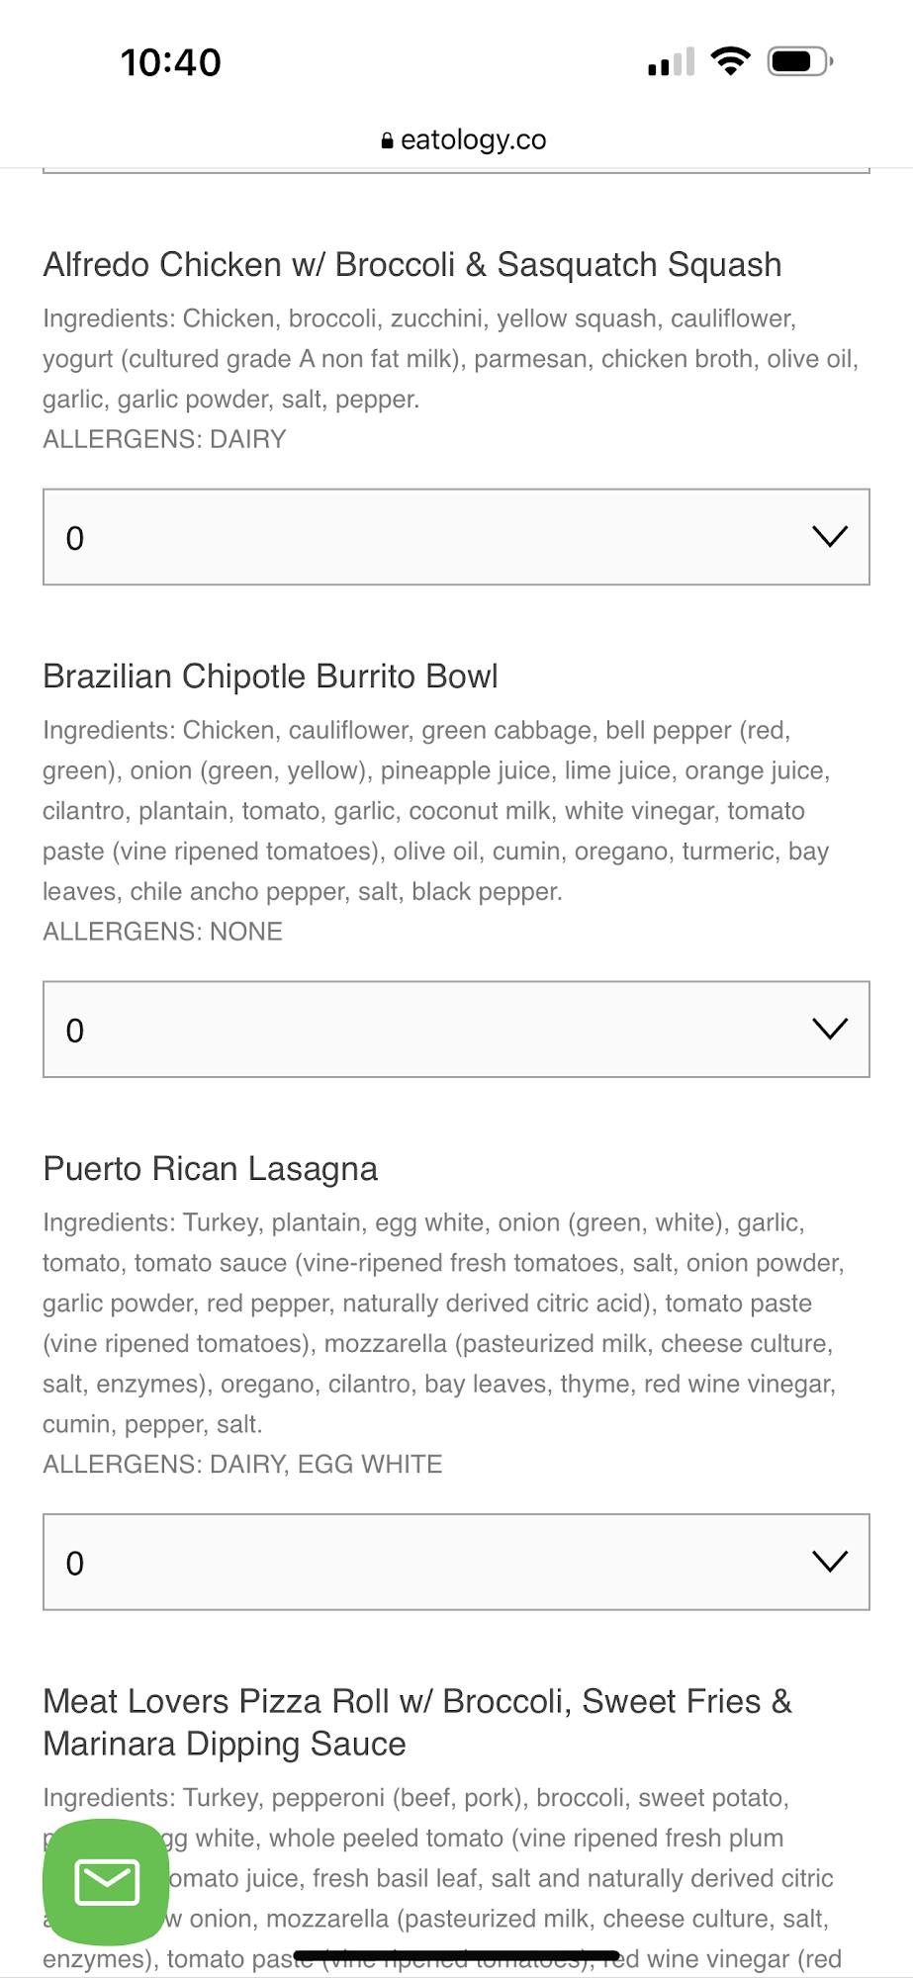Tap the 10:40 clock in status bar
Screen dimensions: 913x1978
[x=170, y=62]
